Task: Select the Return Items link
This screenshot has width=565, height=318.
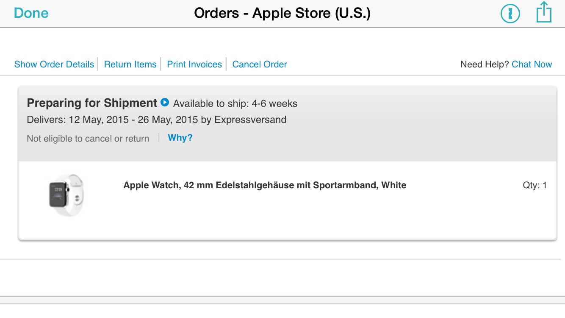Action: point(130,64)
